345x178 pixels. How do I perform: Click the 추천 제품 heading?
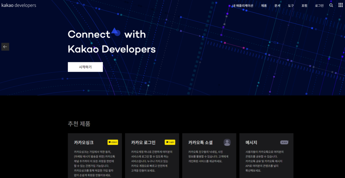pos(79,124)
